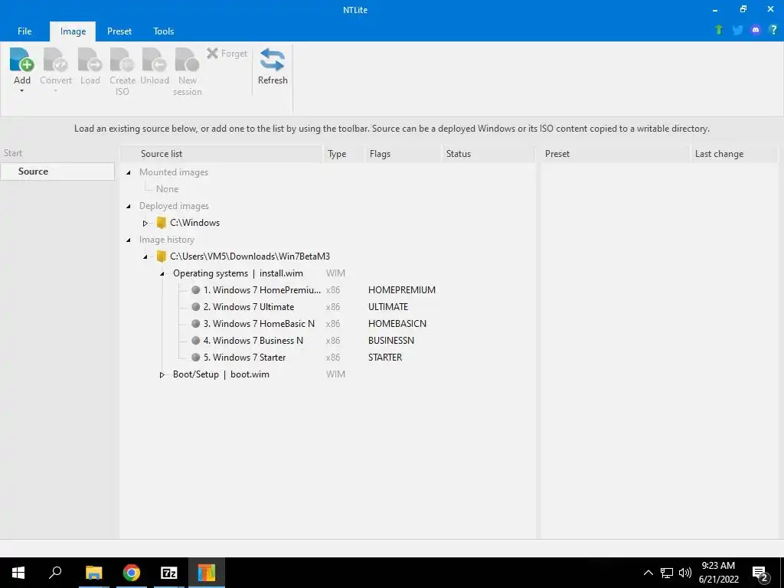The width and height of the screenshot is (784, 588).
Task: Click the STARTER flag cell
Action: click(385, 357)
